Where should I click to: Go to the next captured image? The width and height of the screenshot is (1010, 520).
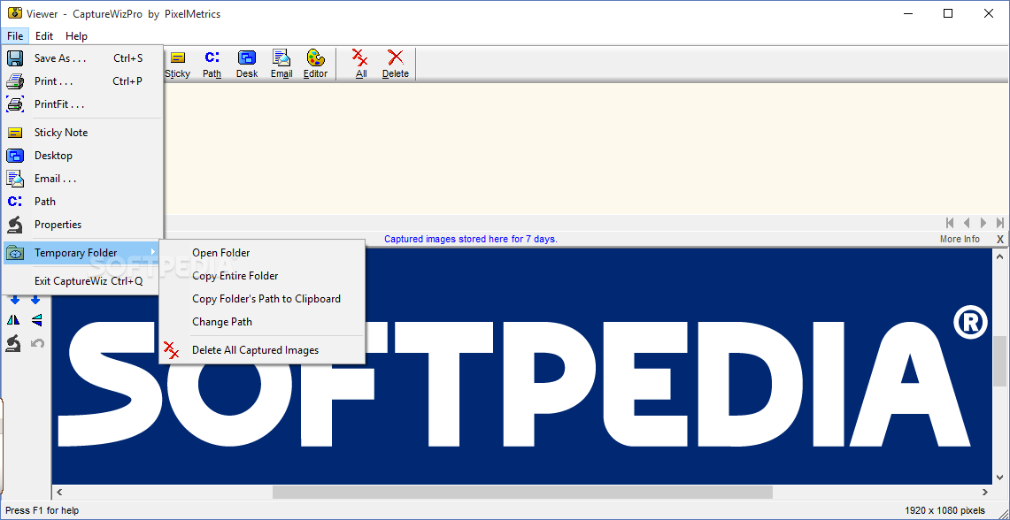pyautogui.click(x=983, y=223)
